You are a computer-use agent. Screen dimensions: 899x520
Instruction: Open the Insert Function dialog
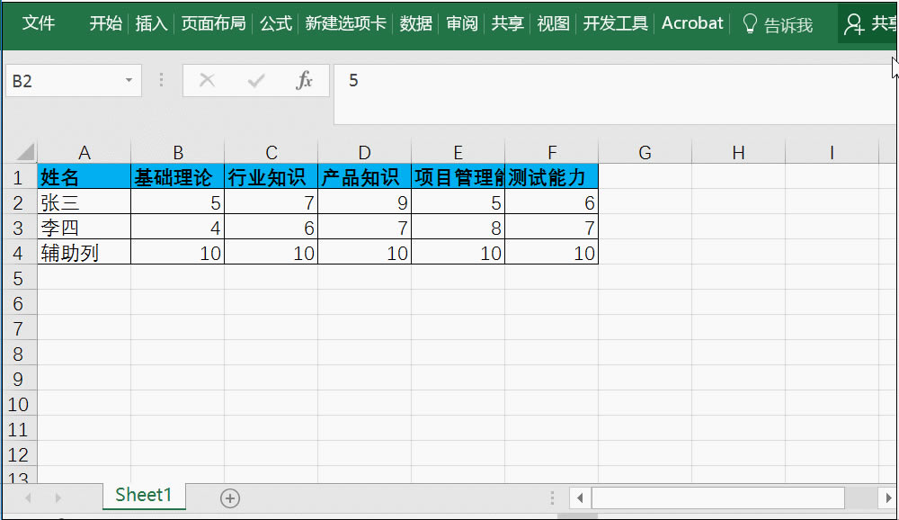pos(306,80)
